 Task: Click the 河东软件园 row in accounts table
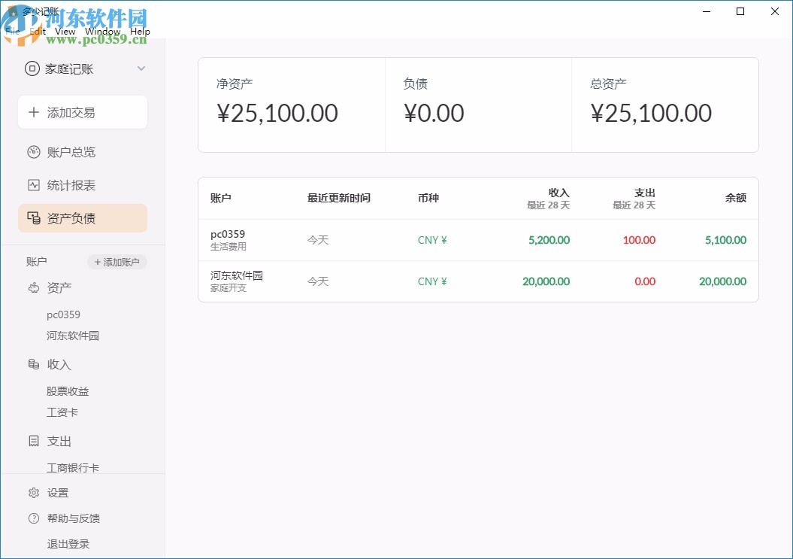point(478,281)
